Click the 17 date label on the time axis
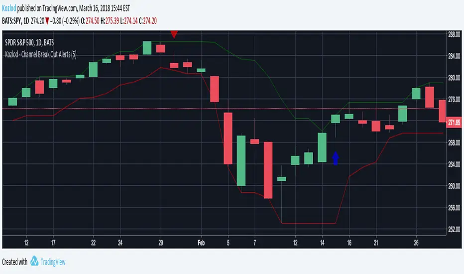The height and width of the screenshot is (274, 464). point(53,242)
